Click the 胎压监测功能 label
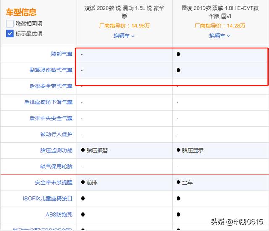Image resolution: width=269 pixels, height=231 pixels. tap(56, 150)
